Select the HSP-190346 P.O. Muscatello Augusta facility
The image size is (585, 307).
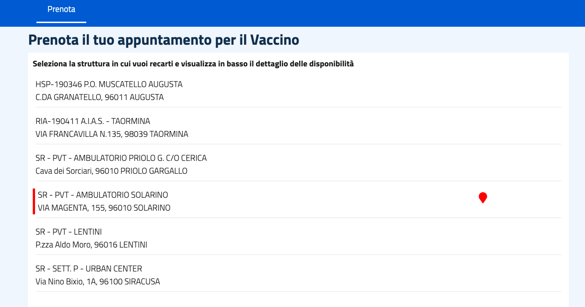pyautogui.click(x=109, y=84)
